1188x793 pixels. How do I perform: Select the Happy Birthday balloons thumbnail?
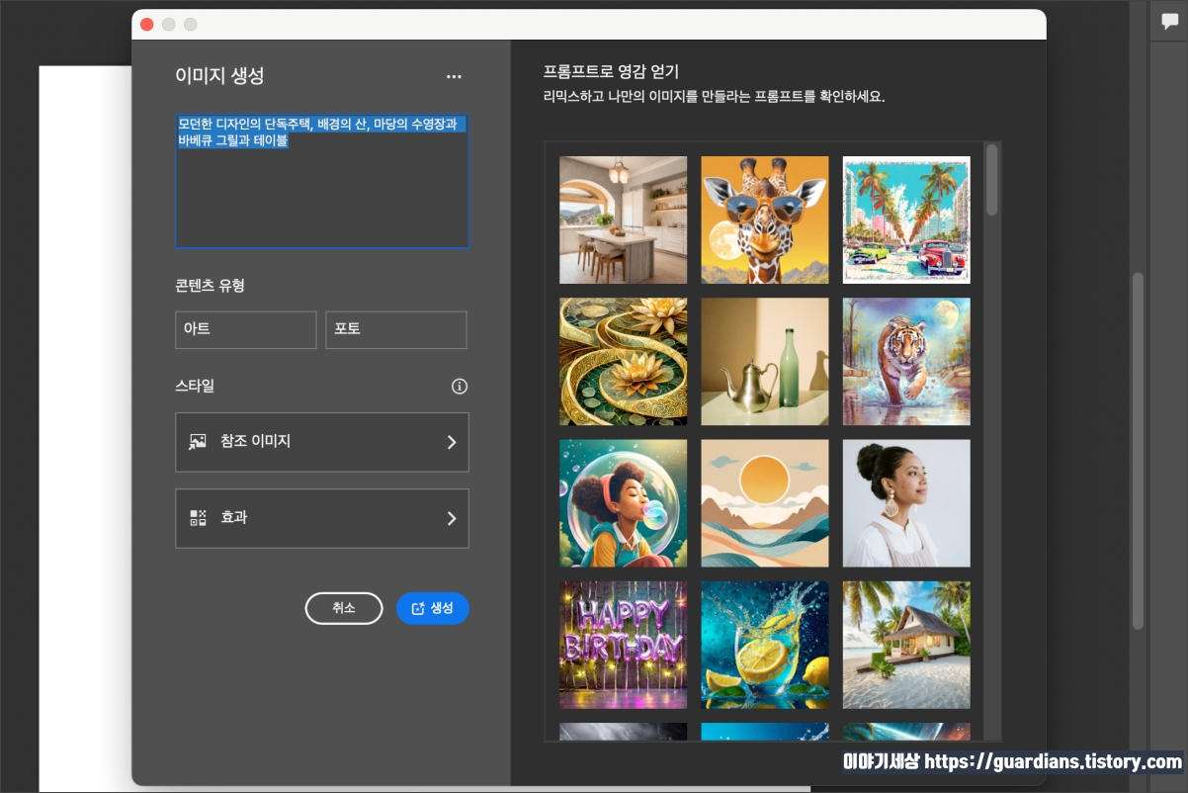point(624,645)
